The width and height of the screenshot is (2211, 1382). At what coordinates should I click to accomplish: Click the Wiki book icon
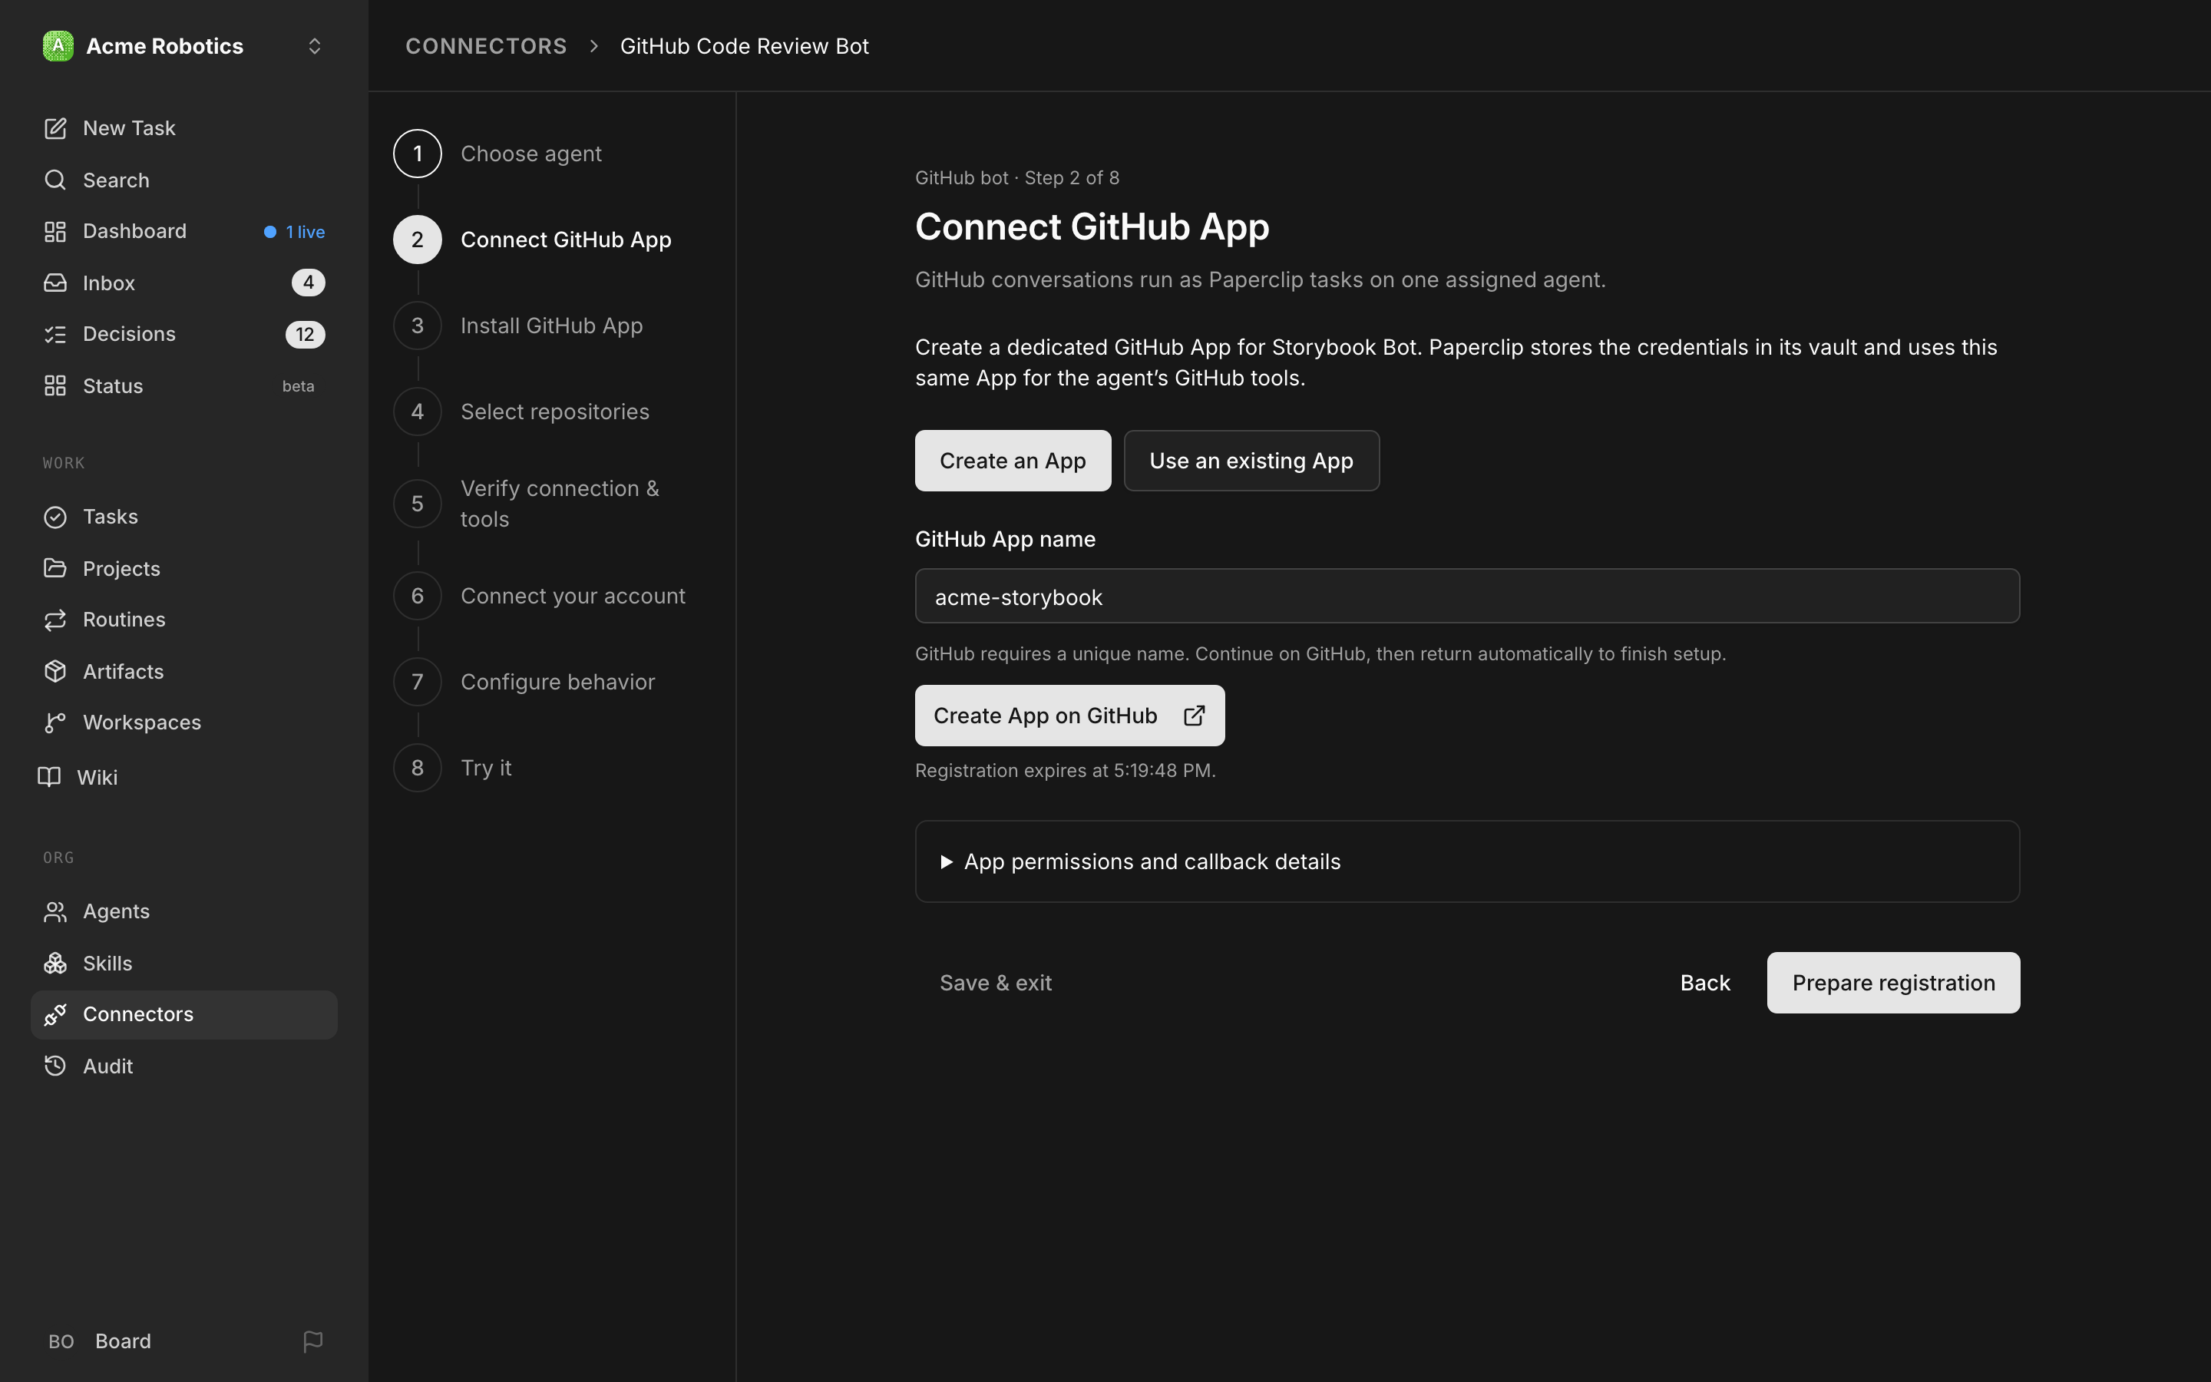(x=49, y=777)
